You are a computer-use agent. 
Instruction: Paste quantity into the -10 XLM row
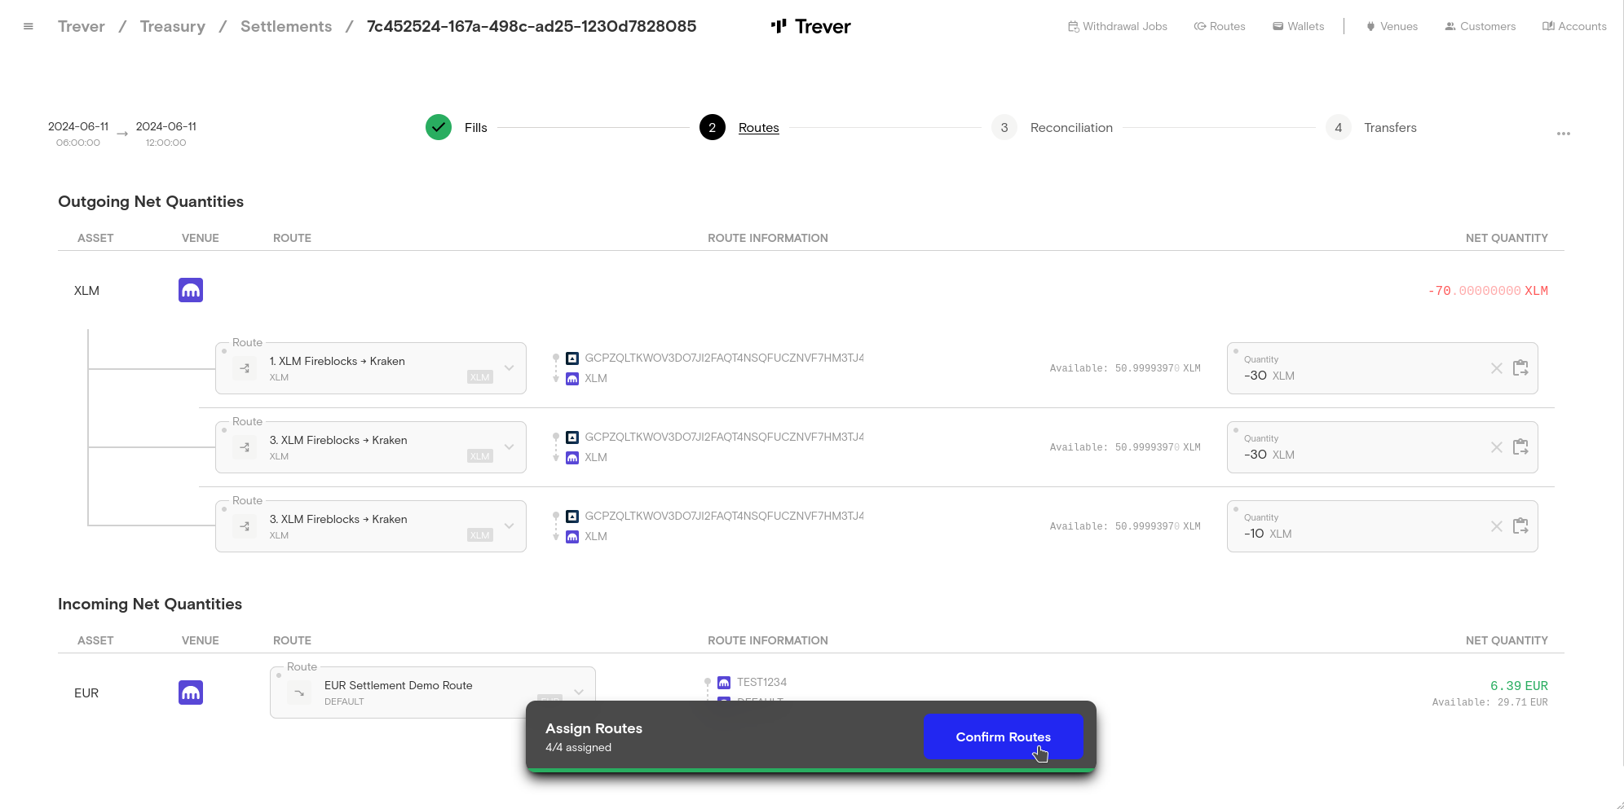tap(1520, 526)
